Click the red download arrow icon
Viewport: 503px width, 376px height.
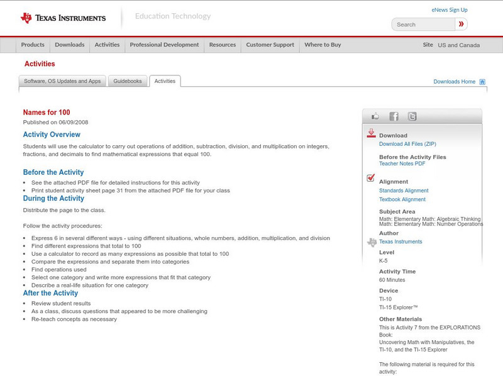[x=372, y=133]
